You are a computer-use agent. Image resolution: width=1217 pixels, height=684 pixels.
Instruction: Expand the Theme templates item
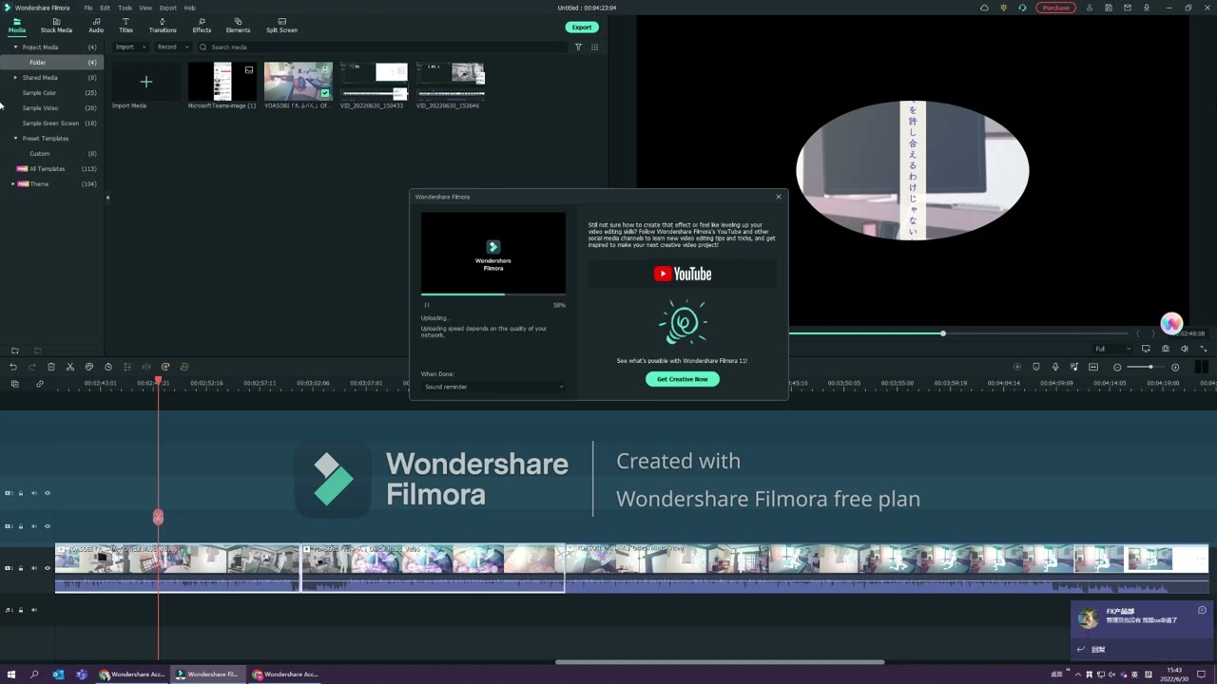pyautogui.click(x=12, y=184)
